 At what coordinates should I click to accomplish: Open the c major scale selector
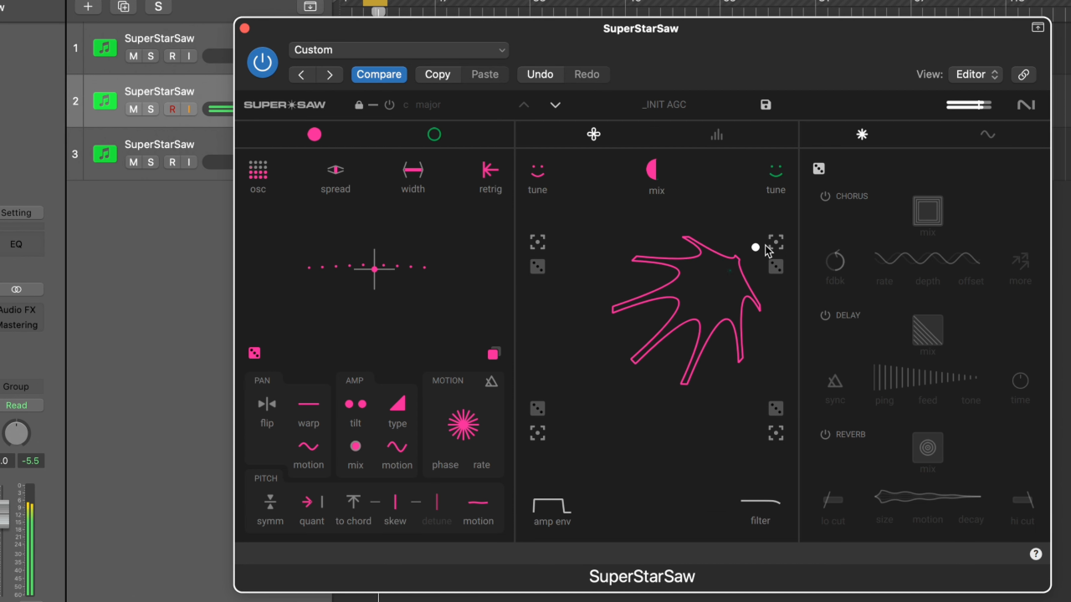(422, 105)
